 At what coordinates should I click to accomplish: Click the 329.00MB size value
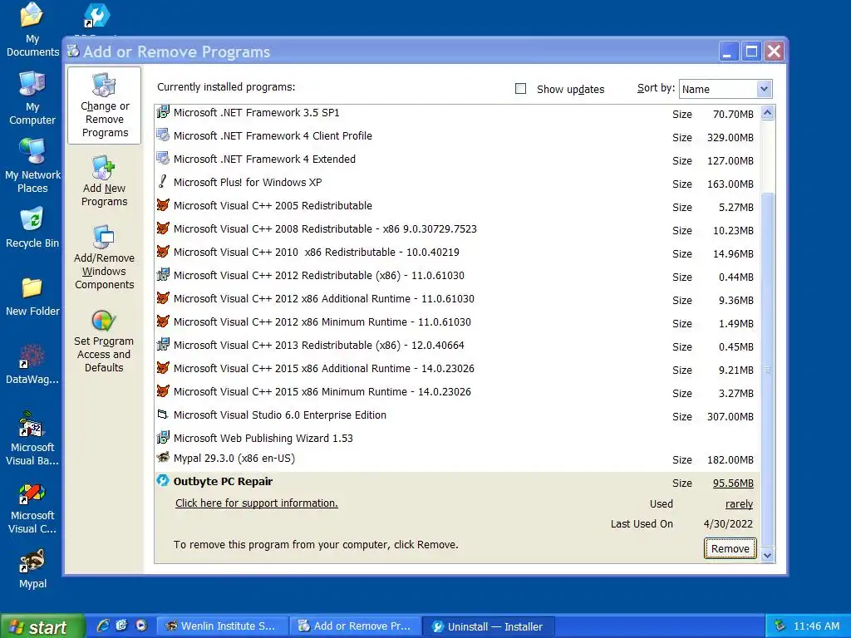point(730,138)
